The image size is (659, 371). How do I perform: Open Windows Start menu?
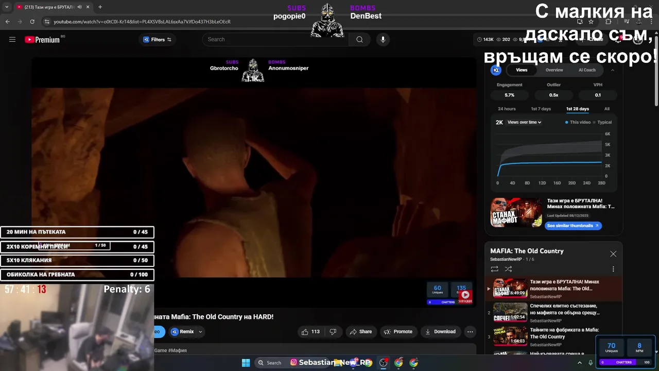(246, 363)
